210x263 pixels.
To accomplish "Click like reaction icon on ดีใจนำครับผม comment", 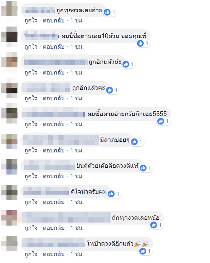I will coord(111,194).
